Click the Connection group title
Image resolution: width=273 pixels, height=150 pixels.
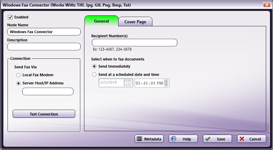(20, 58)
